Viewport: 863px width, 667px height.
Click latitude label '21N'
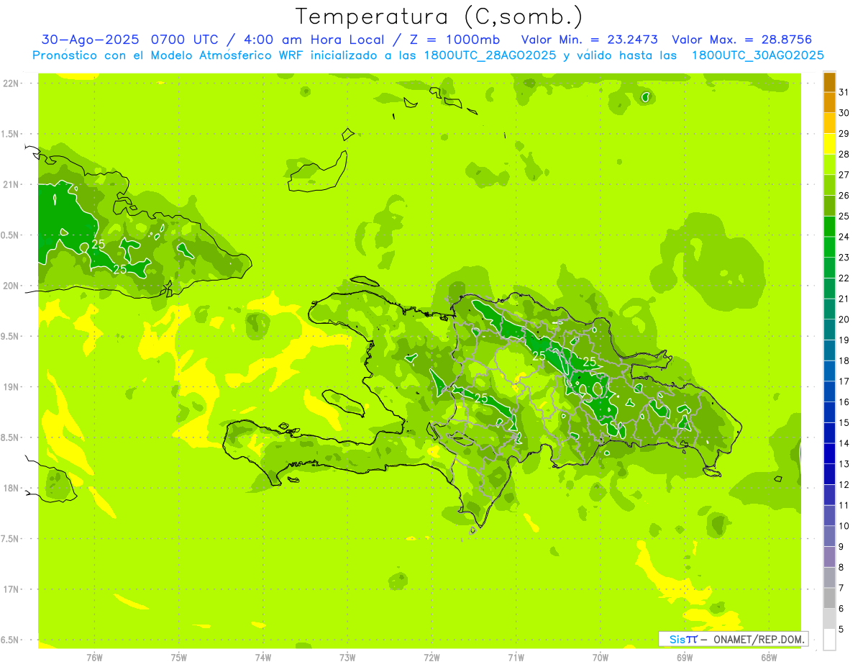10,184
